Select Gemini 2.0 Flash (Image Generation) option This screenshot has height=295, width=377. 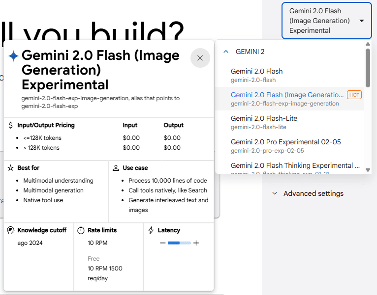(289, 99)
